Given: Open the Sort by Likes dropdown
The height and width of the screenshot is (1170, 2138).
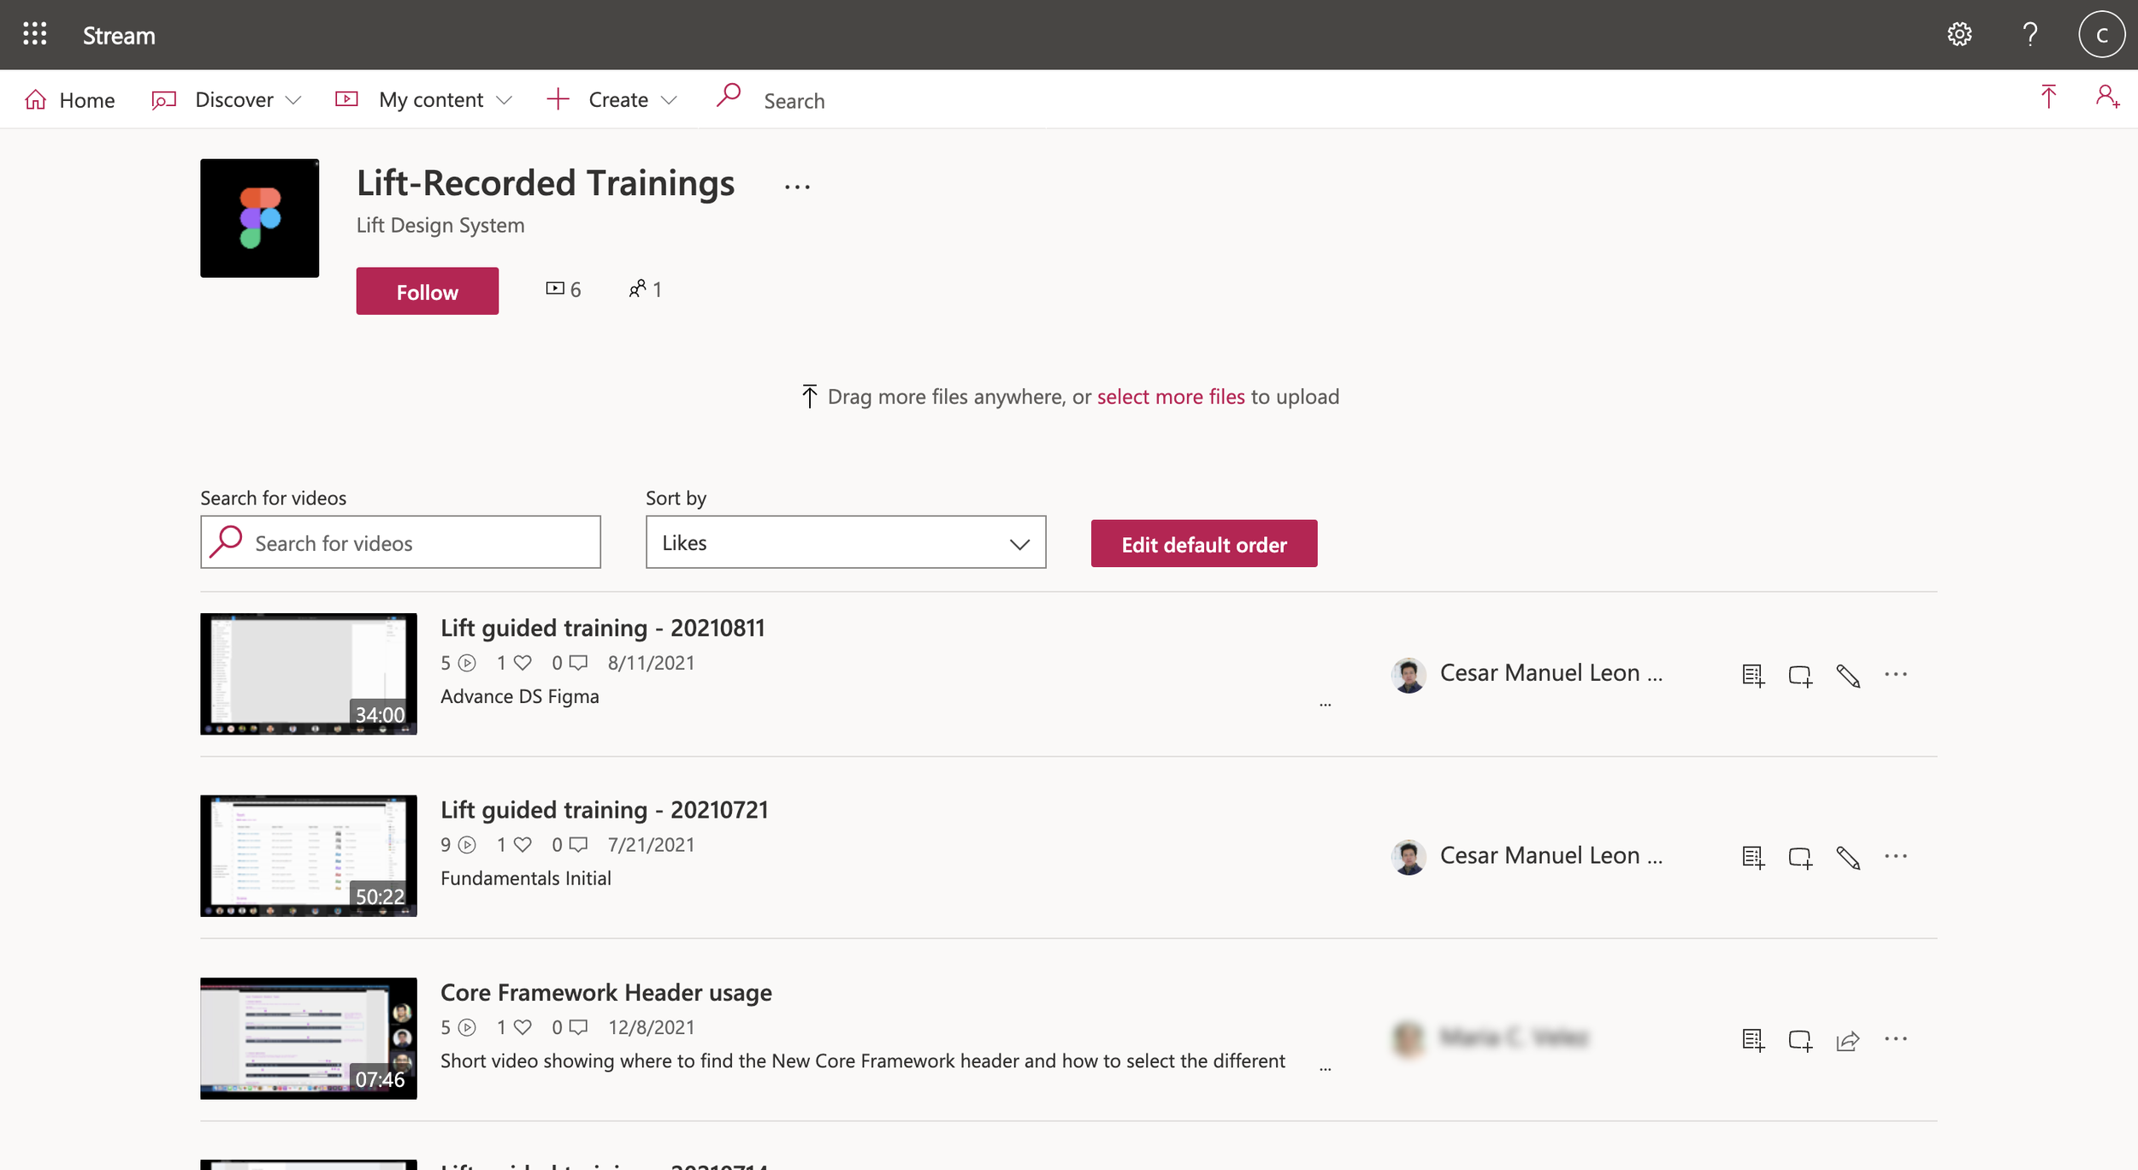Looking at the screenshot, I should (x=845, y=542).
